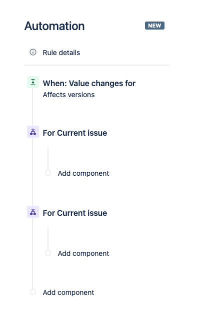Click the green trigger icon for Value changes

pos(33,82)
